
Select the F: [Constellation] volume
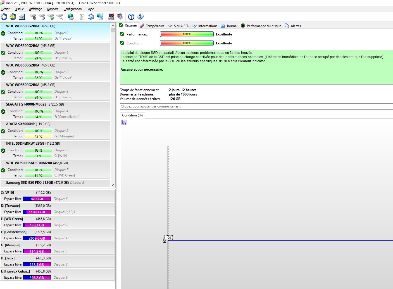pyautogui.click(x=57, y=235)
